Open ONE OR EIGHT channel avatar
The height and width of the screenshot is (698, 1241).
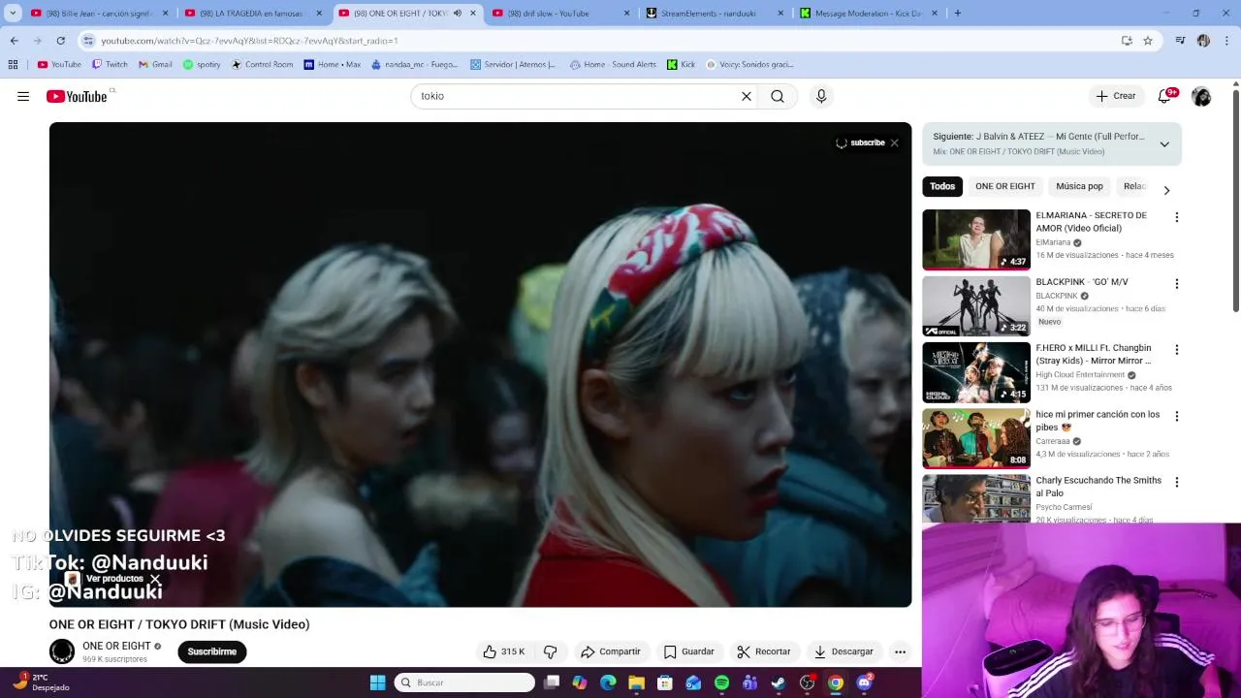[x=62, y=651]
